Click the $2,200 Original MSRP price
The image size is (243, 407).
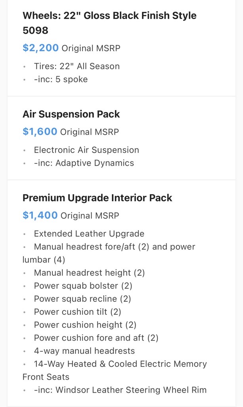pyautogui.click(x=71, y=48)
